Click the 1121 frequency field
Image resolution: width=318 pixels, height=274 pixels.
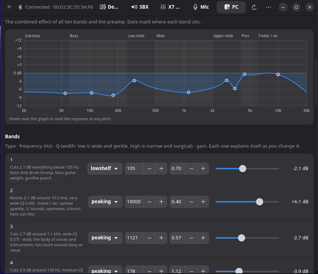(134, 238)
